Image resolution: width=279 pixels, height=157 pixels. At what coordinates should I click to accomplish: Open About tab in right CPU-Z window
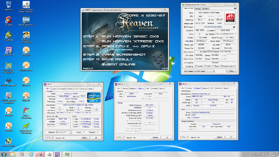pyautogui.click(x=226, y=88)
